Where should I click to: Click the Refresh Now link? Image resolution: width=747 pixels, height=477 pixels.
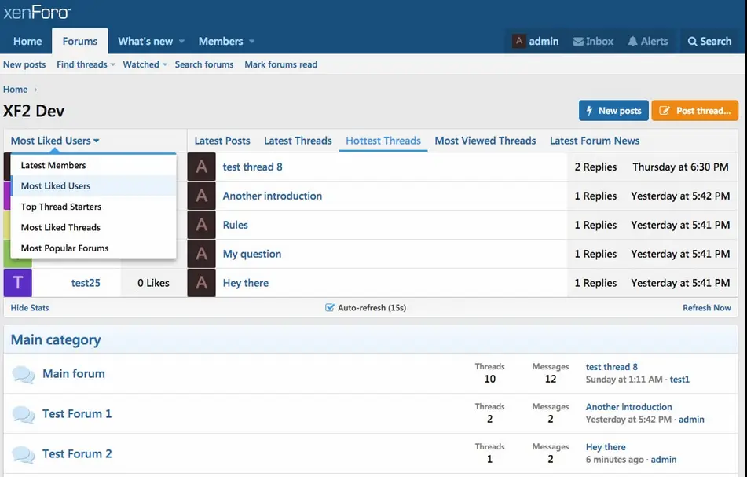(x=706, y=308)
